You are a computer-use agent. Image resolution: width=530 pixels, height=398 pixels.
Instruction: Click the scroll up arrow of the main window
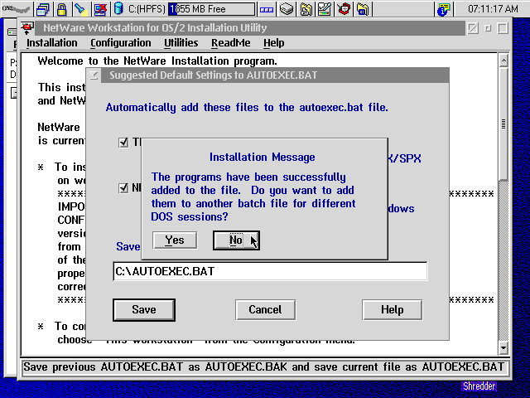503,61
